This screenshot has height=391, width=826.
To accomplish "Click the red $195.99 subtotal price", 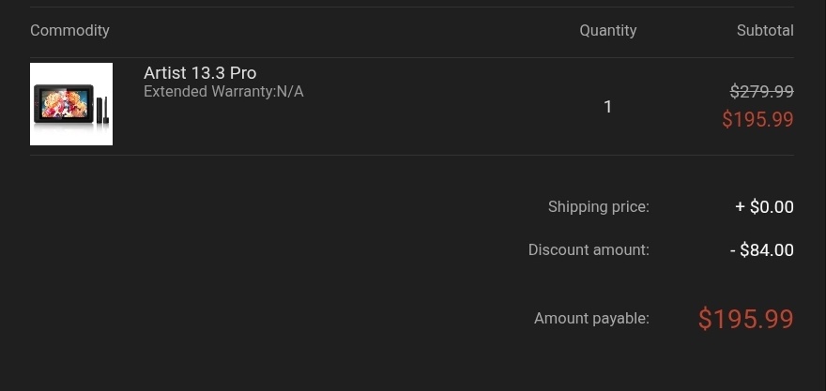I will click(x=757, y=119).
